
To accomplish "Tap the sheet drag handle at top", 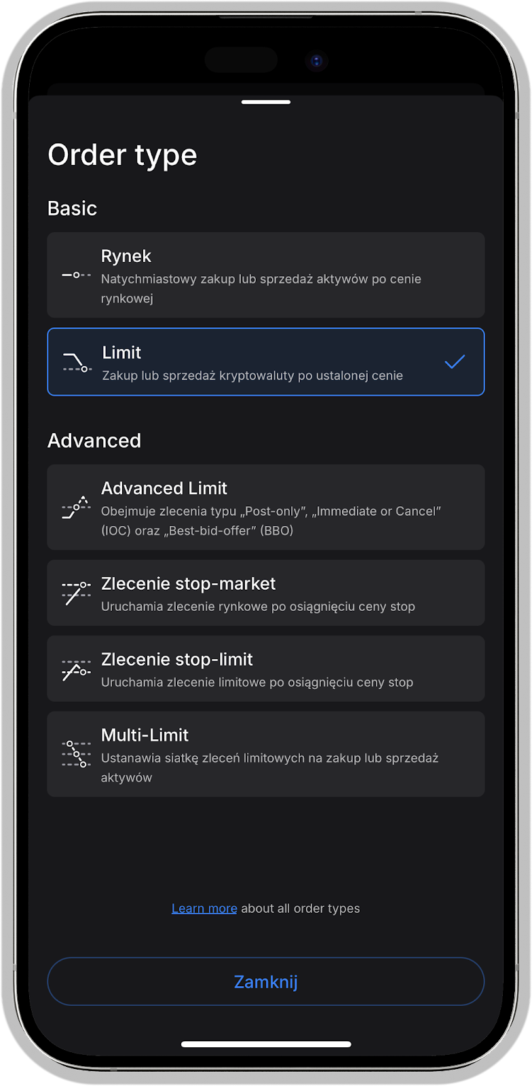I will (266, 102).
